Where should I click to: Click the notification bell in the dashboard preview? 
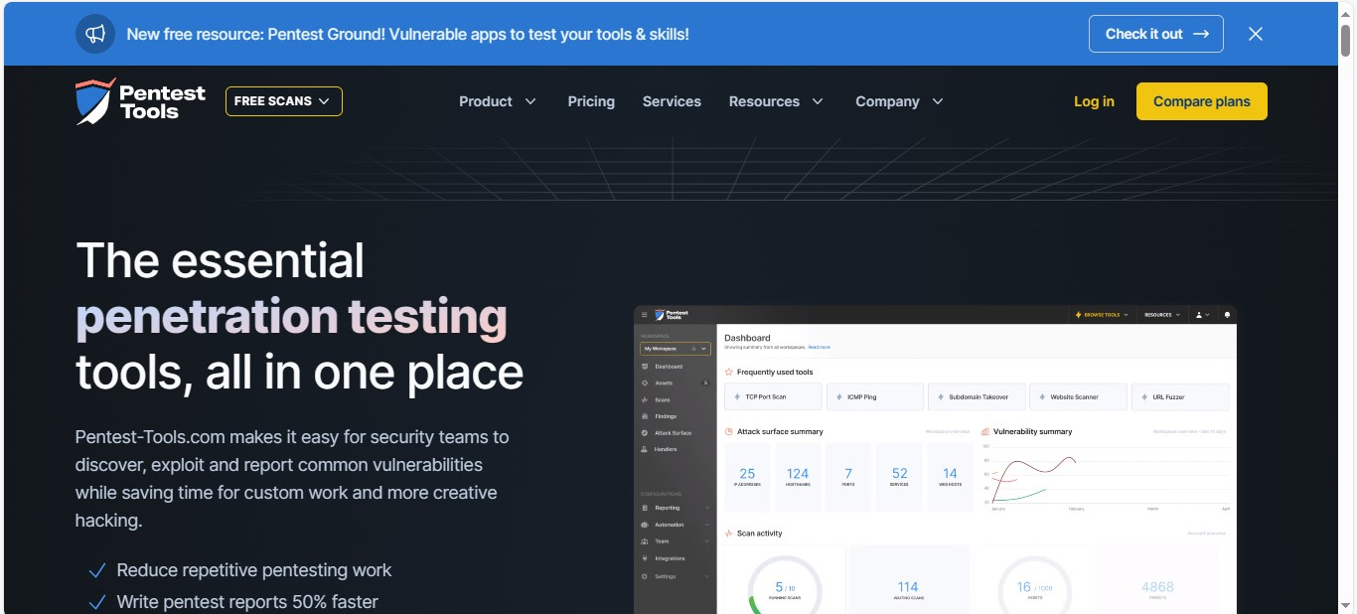tap(1227, 315)
